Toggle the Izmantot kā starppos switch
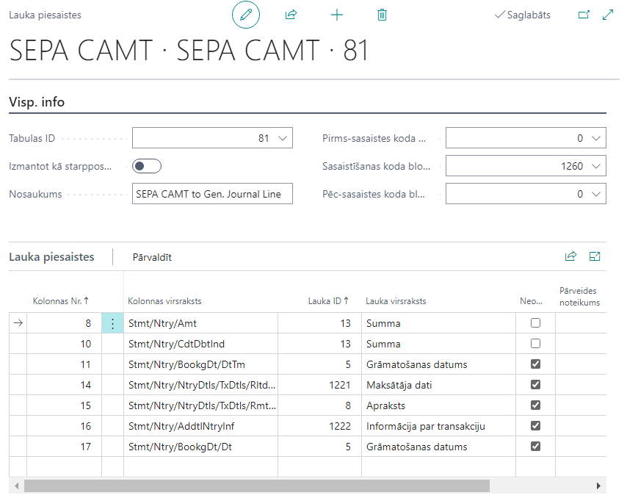Screen dimensions: 627x498 pyautogui.click(x=147, y=166)
